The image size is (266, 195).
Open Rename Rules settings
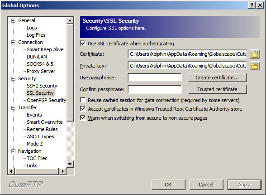[42, 129]
